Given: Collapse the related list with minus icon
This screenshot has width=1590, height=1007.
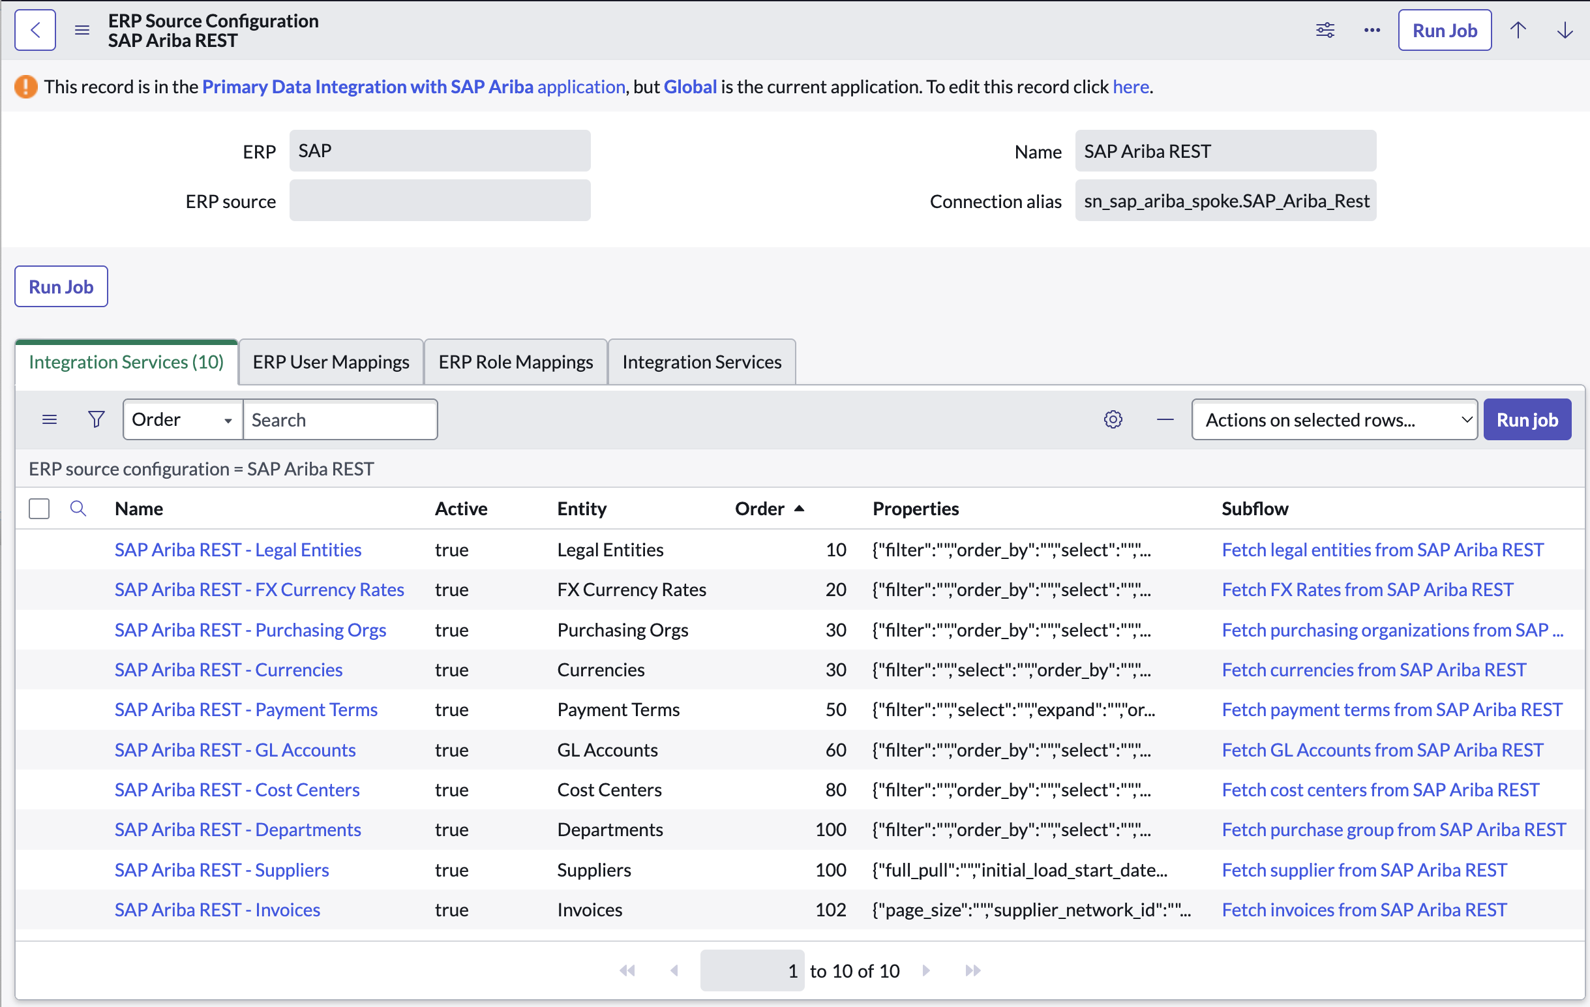Looking at the screenshot, I should [x=1165, y=419].
